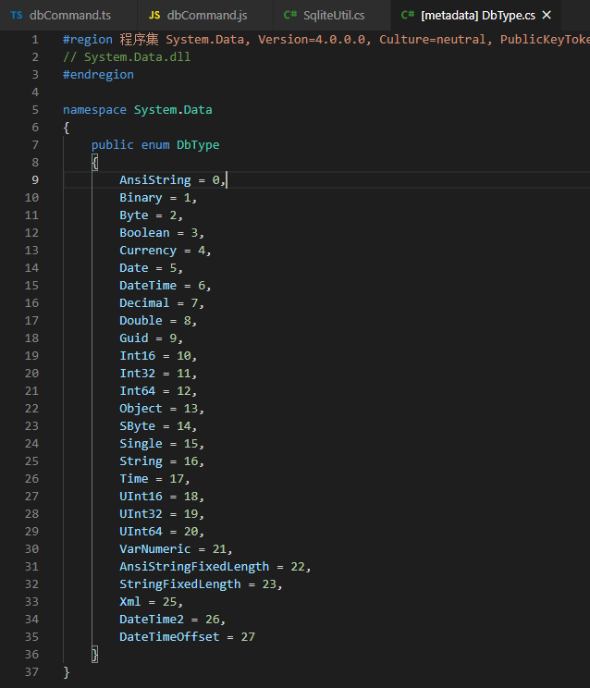Click the C# icon on SqliteUtil.cs tab

click(290, 16)
